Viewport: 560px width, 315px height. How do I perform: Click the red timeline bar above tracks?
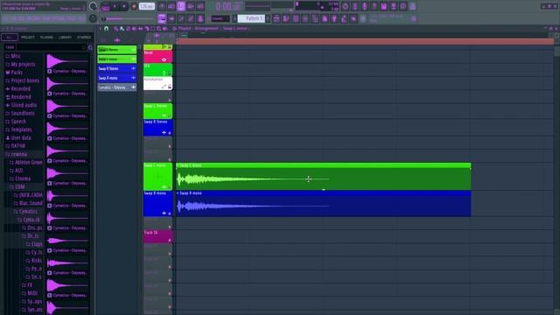pyautogui.click(x=365, y=41)
